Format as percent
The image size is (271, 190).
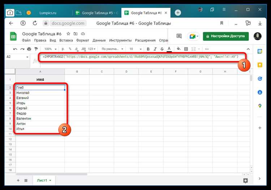coord(70,49)
